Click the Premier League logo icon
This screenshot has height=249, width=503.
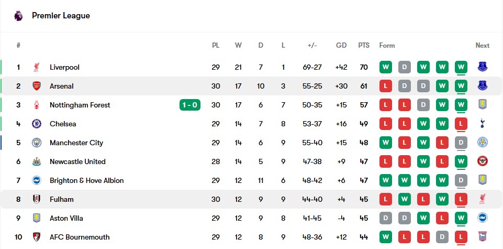point(19,15)
